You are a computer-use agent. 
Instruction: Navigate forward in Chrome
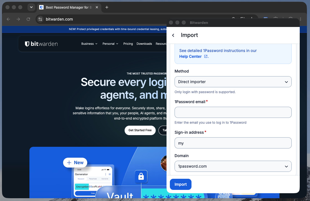coord(18,19)
